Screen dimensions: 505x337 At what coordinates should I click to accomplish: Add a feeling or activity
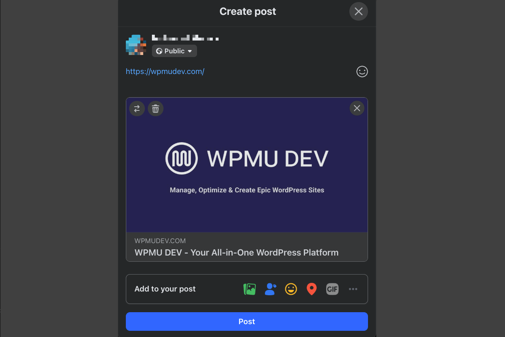pyautogui.click(x=291, y=289)
